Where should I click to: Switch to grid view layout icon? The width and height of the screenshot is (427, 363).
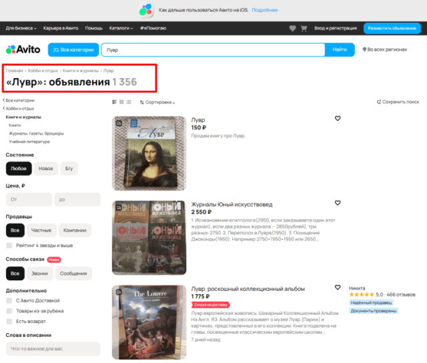pyautogui.click(x=121, y=102)
